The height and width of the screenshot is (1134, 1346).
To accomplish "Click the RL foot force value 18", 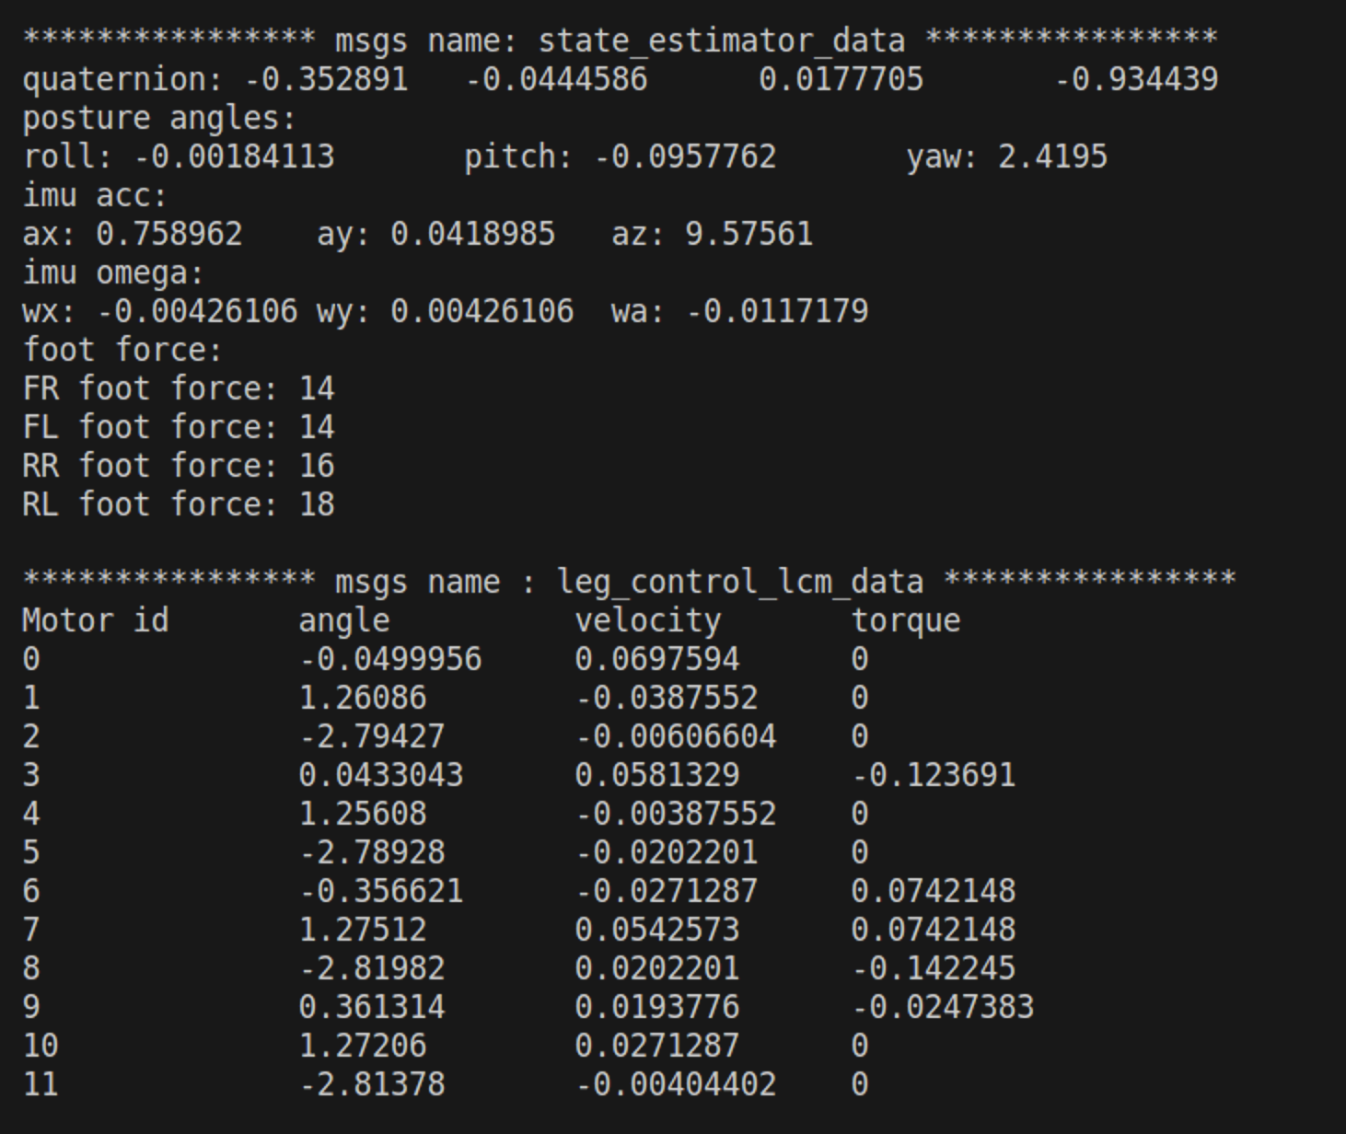I will (x=317, y=504).
